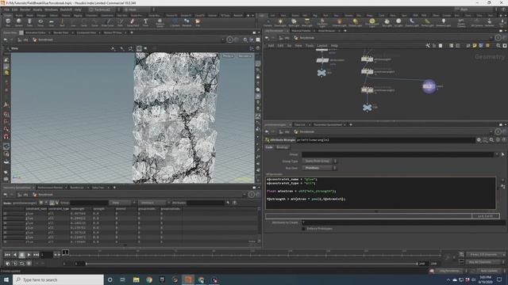Add a Camera from lights shelf
This screenshot has width=508, height=285.
pos(268,22)
